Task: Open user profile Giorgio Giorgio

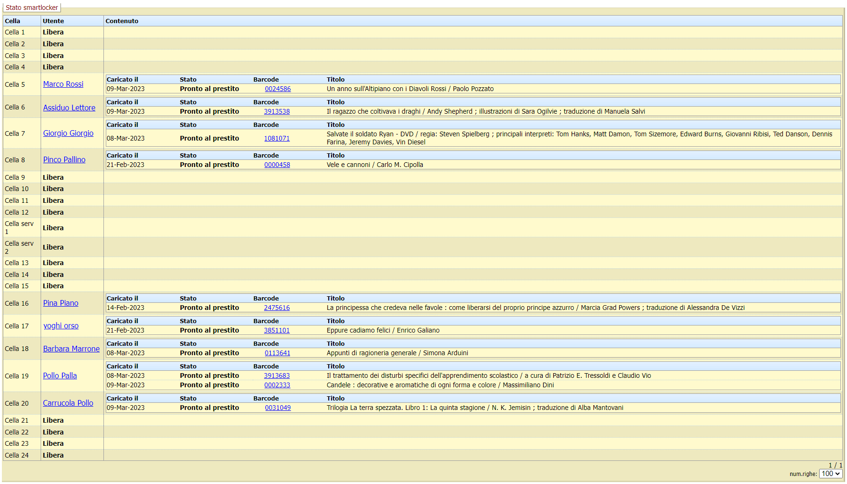Action: click(68, 133)
